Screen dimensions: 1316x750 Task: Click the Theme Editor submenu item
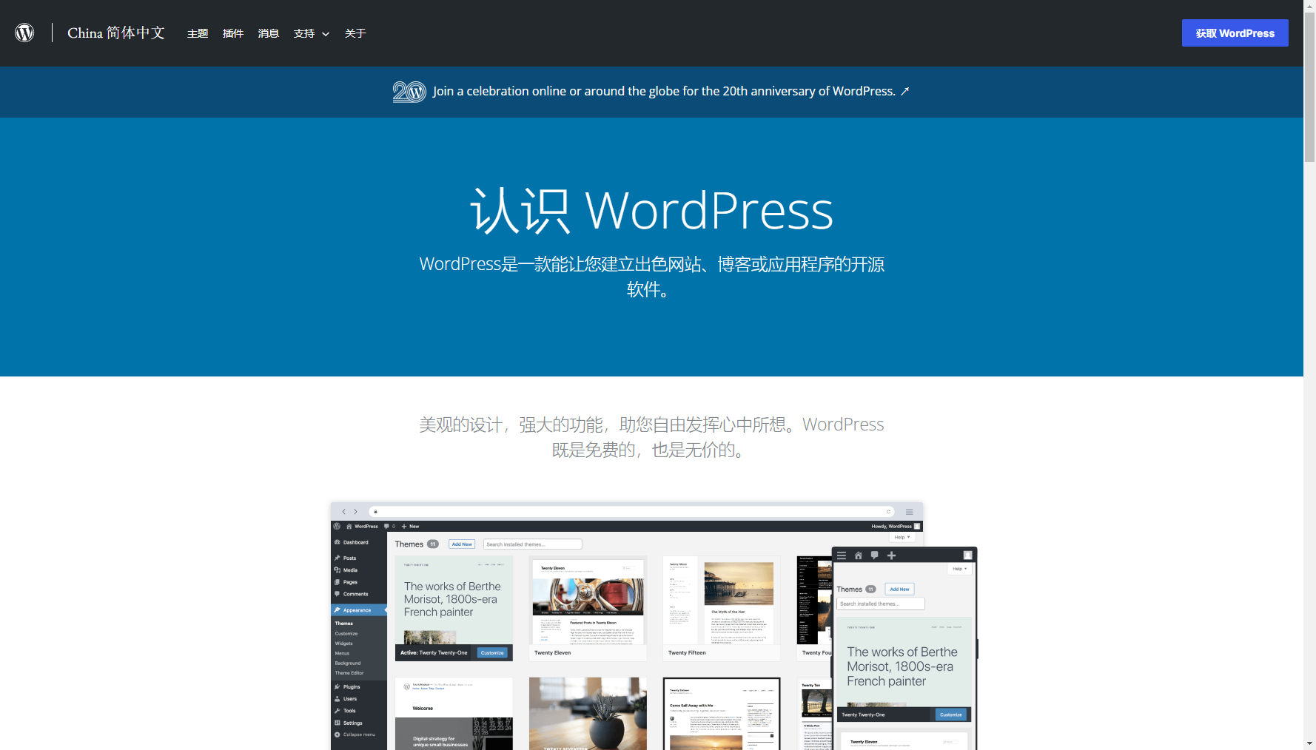(x=349, y=673)
